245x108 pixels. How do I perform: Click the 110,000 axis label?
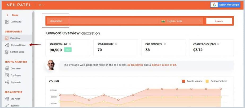point(53,90)
